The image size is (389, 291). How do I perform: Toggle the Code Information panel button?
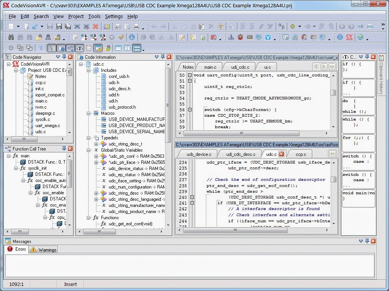[x=61, y=48]
